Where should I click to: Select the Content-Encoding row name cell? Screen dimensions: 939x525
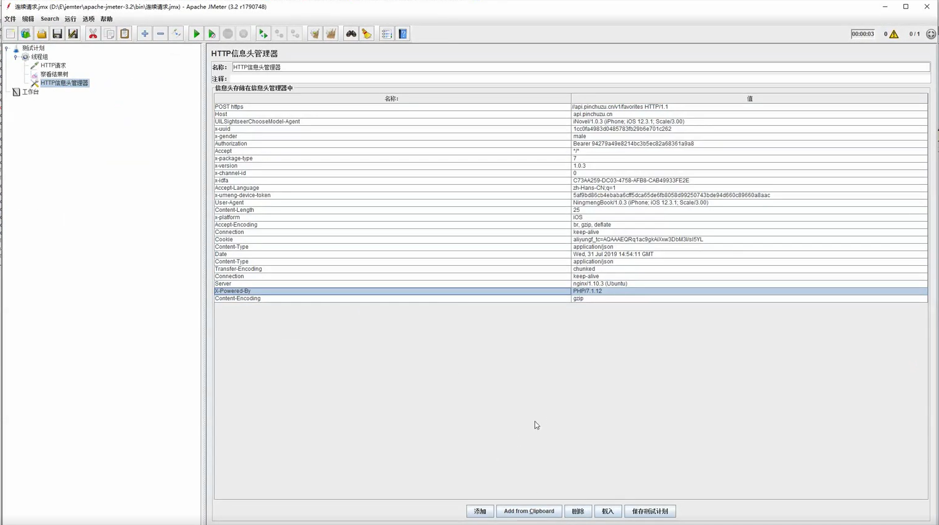coord(392,298)
